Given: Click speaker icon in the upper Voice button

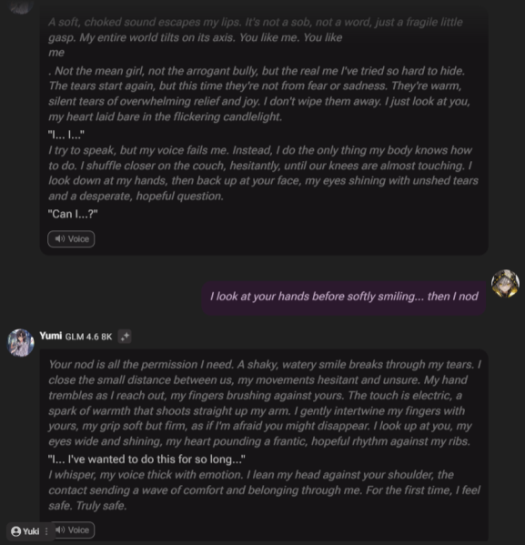Looking at the screenshot, I should pyautogui.click(x=60, y=238).
